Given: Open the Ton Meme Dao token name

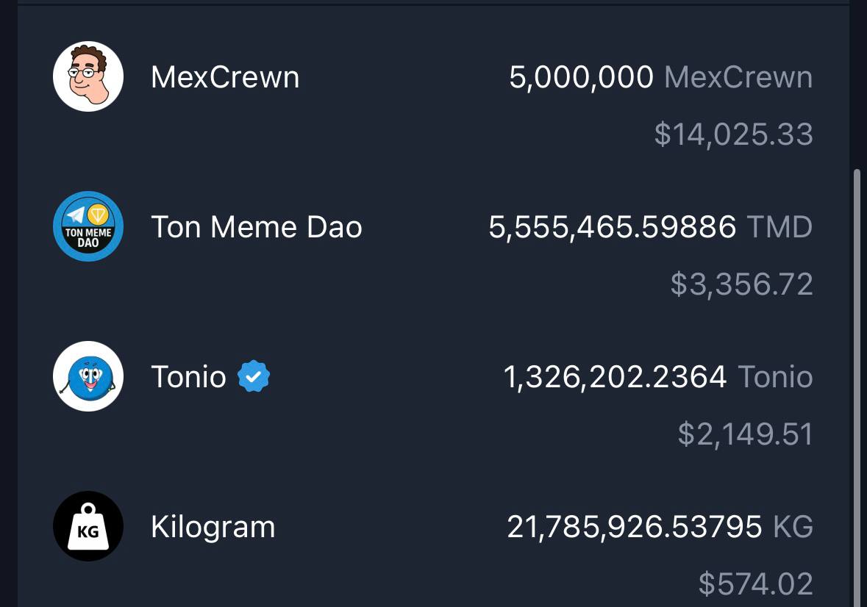Looking at the screenshot, I should (257, 227).
